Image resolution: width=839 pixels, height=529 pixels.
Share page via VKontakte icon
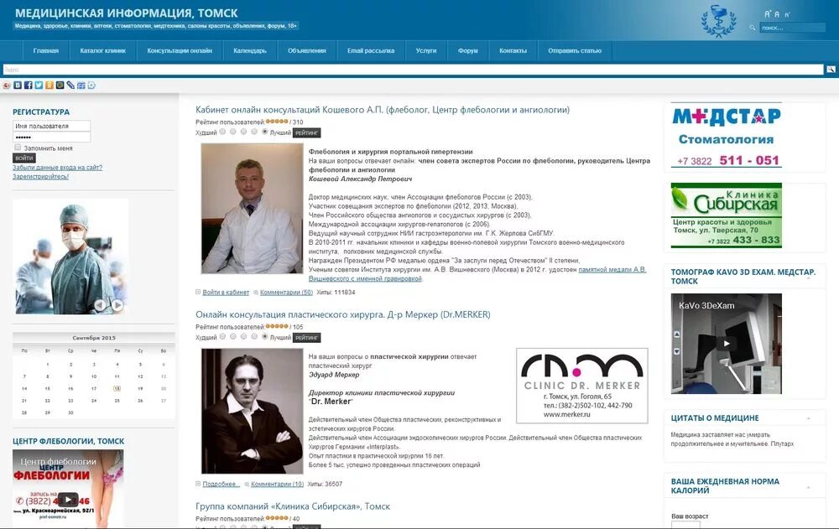(x=18, y=85)
